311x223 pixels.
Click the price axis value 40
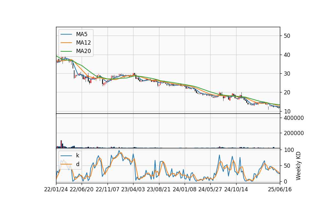point(287,55)
